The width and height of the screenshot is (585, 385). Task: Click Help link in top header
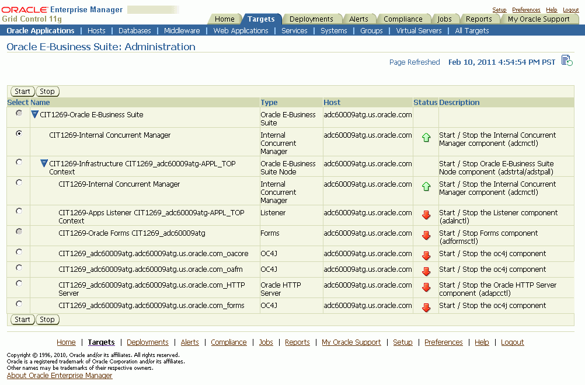[551, 10]
